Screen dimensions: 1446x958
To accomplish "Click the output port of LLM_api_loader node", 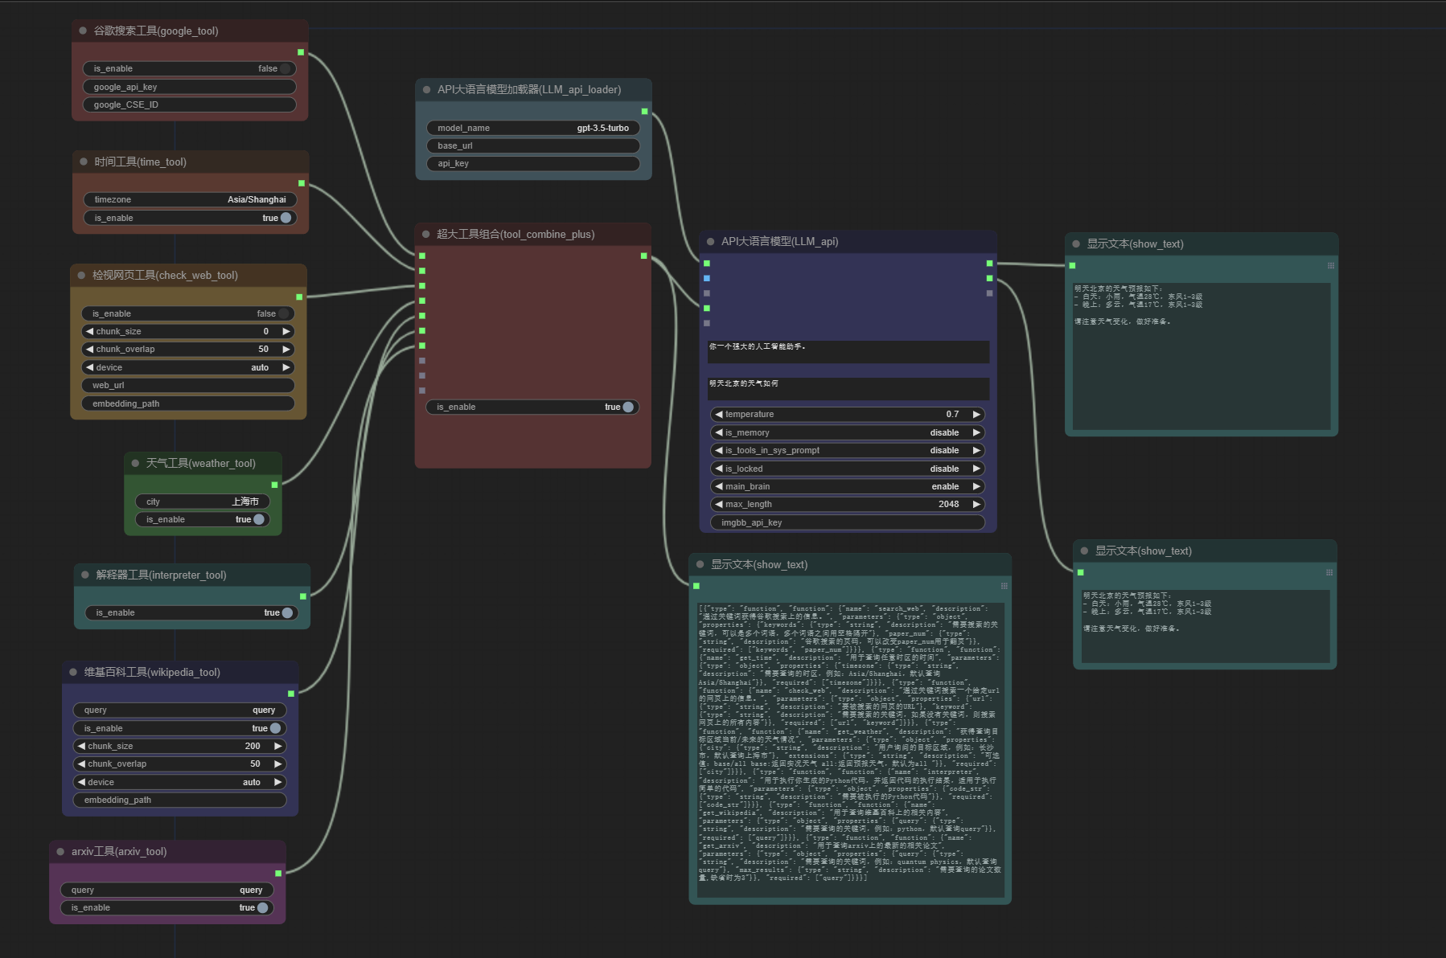I will [x=644, y=111].
